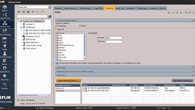Open the Audio sidebar section

point(5,47)
